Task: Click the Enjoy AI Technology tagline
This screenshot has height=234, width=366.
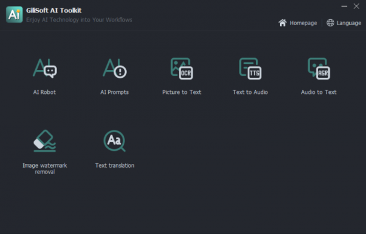Action: point(79,20)
